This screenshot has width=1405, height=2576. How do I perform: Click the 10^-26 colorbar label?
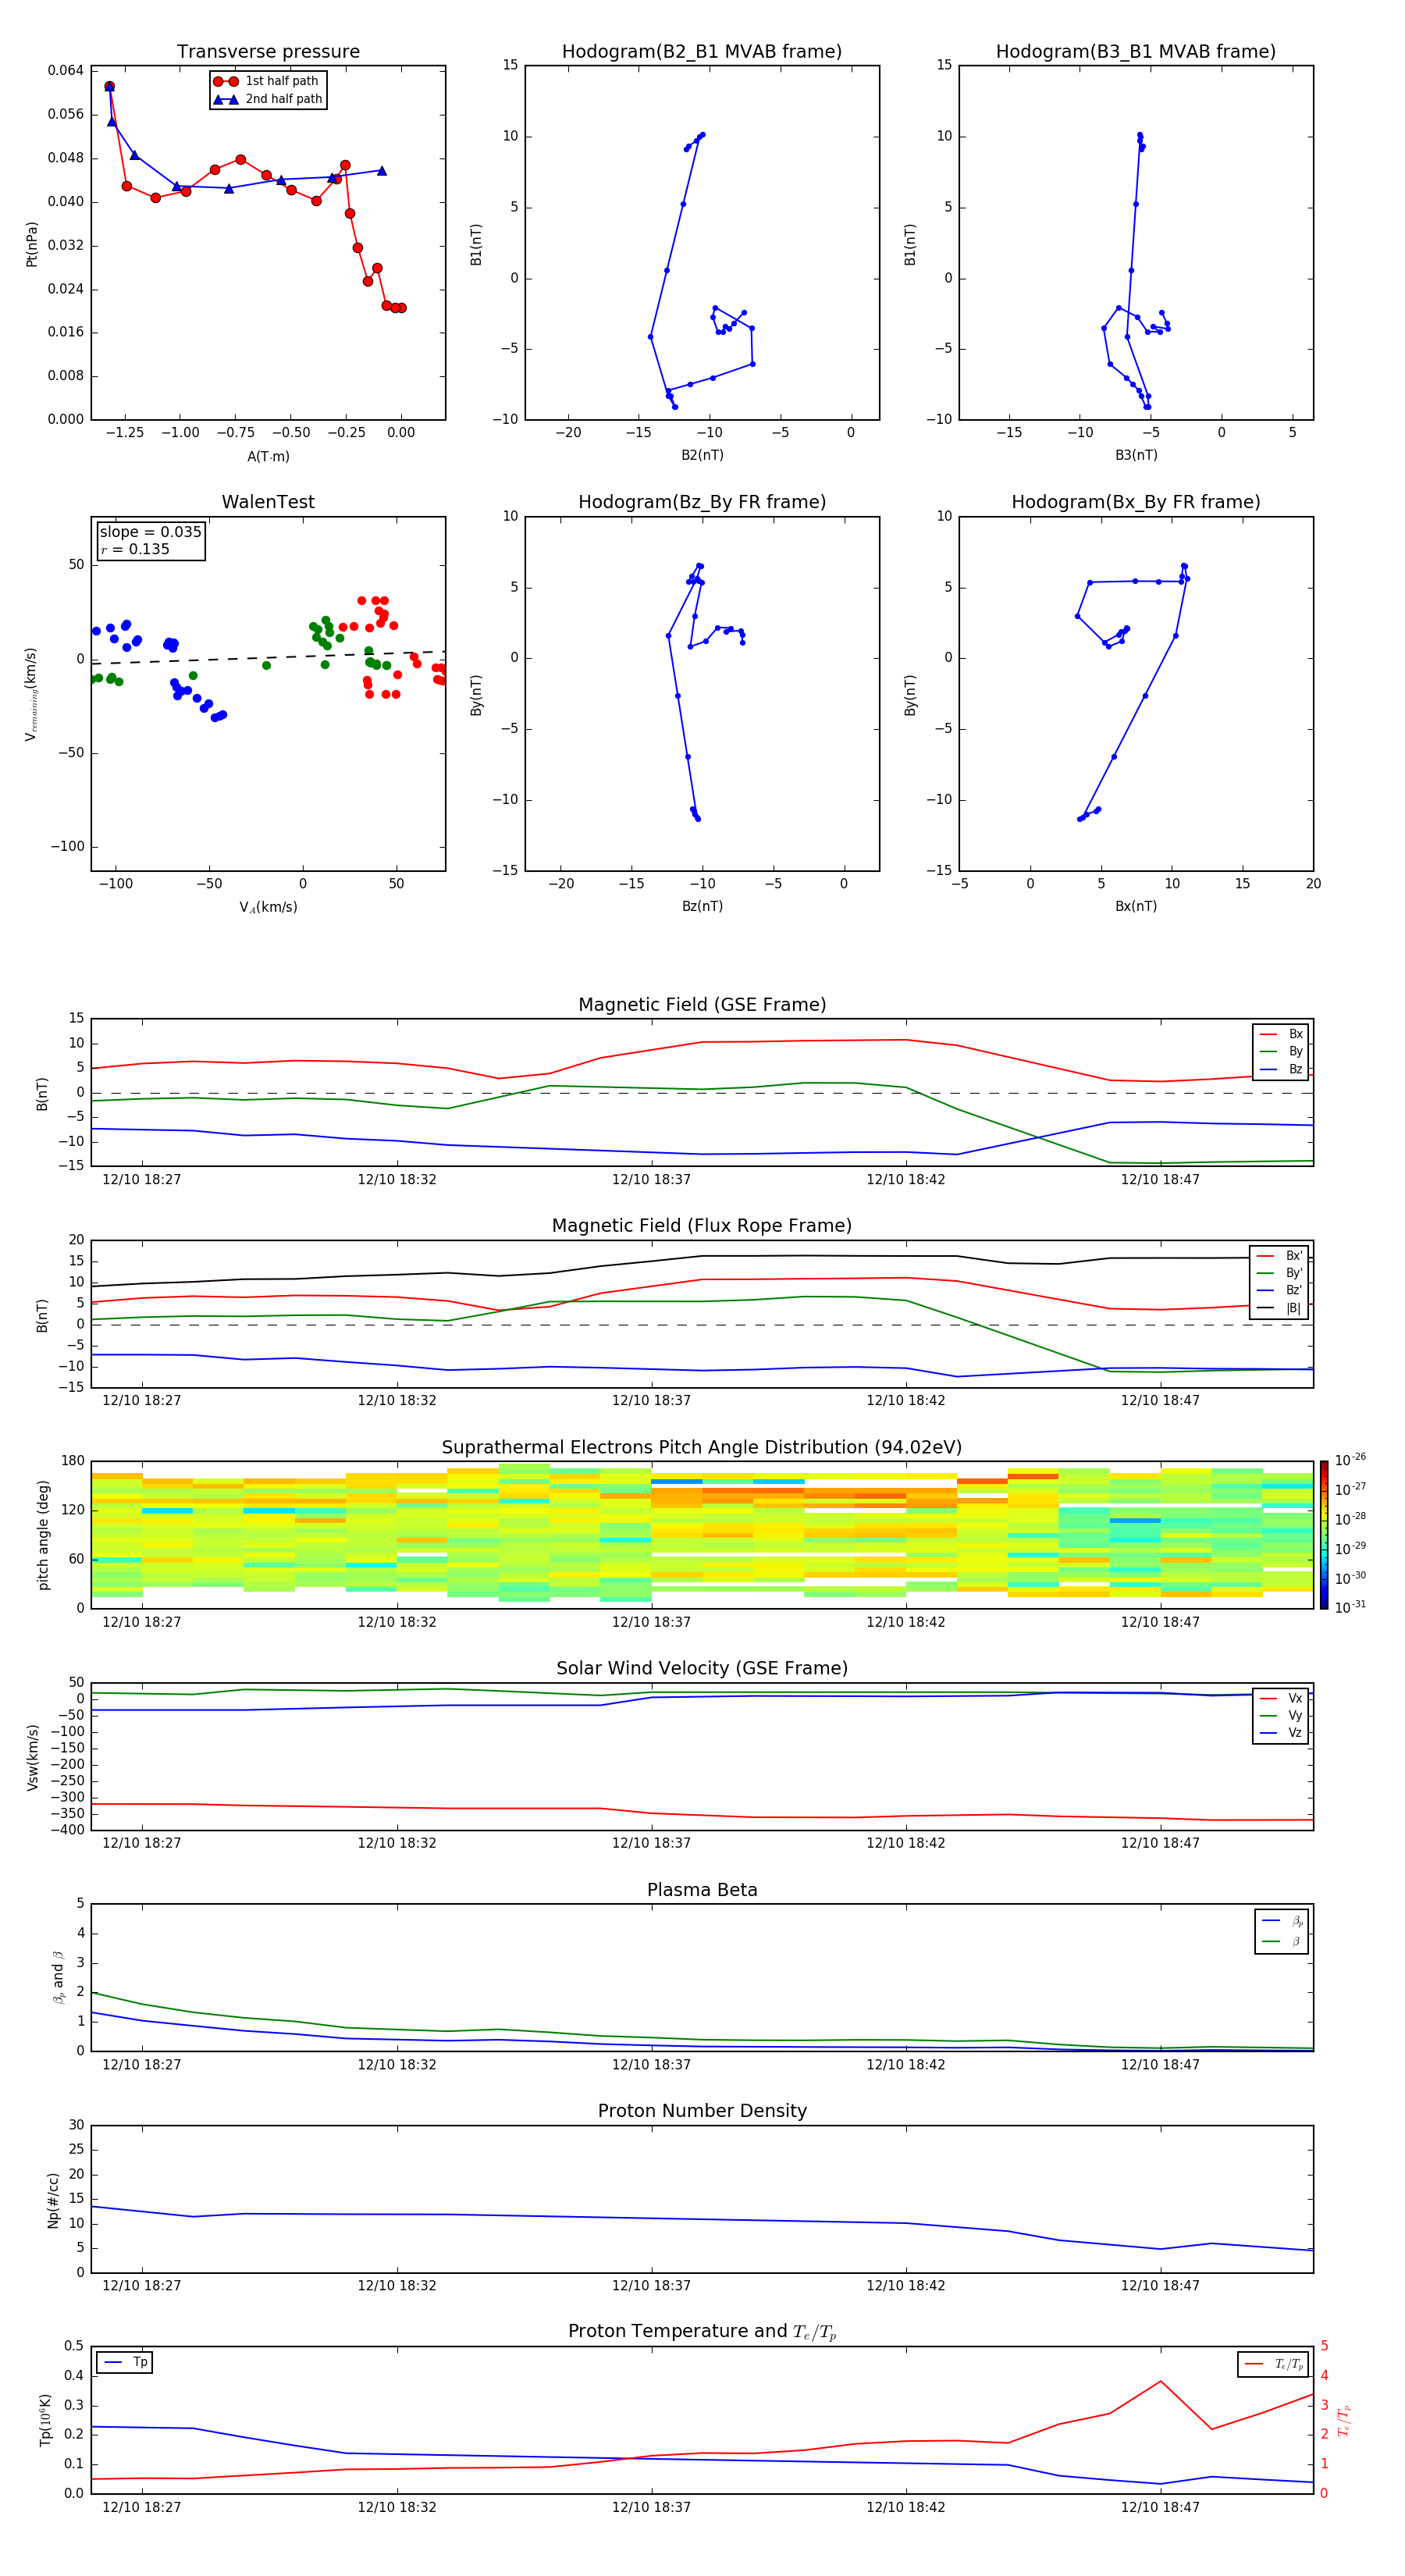tap(1350, 1460)
